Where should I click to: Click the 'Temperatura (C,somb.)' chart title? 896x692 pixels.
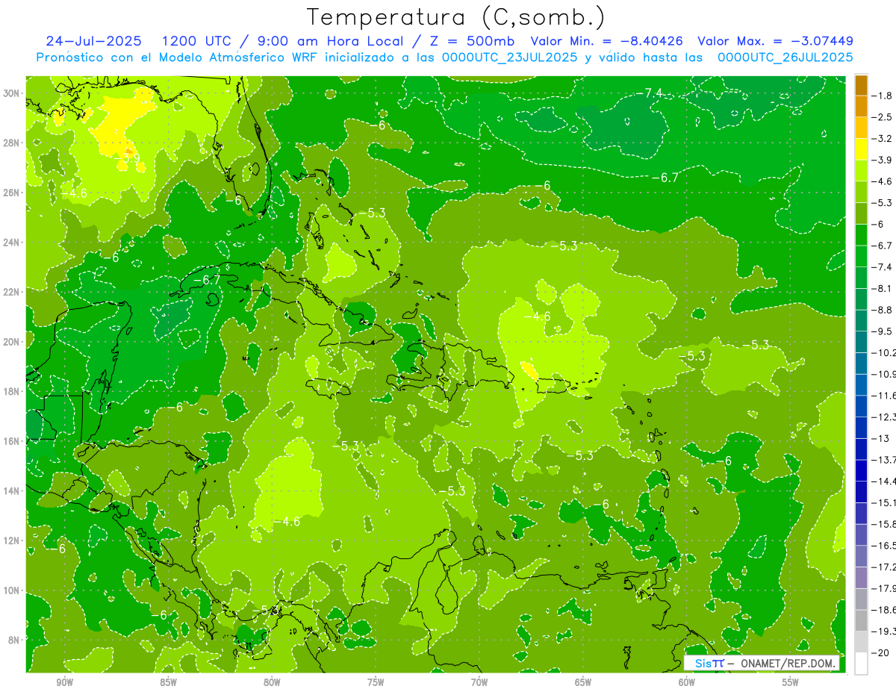pyautogui.click(x=456, y=17)
